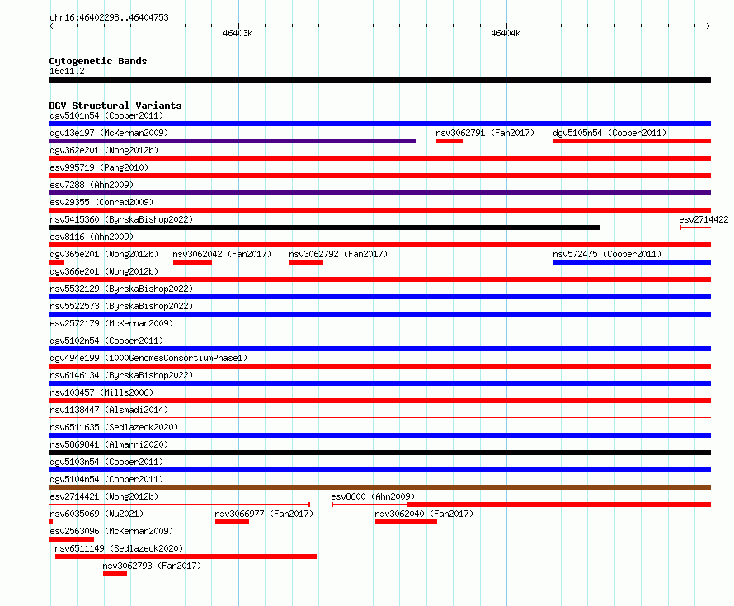This screenshot has width=734, height=606.
Task: Click esv995719 (Pang2010) label
Action: [x=99, y=167]
